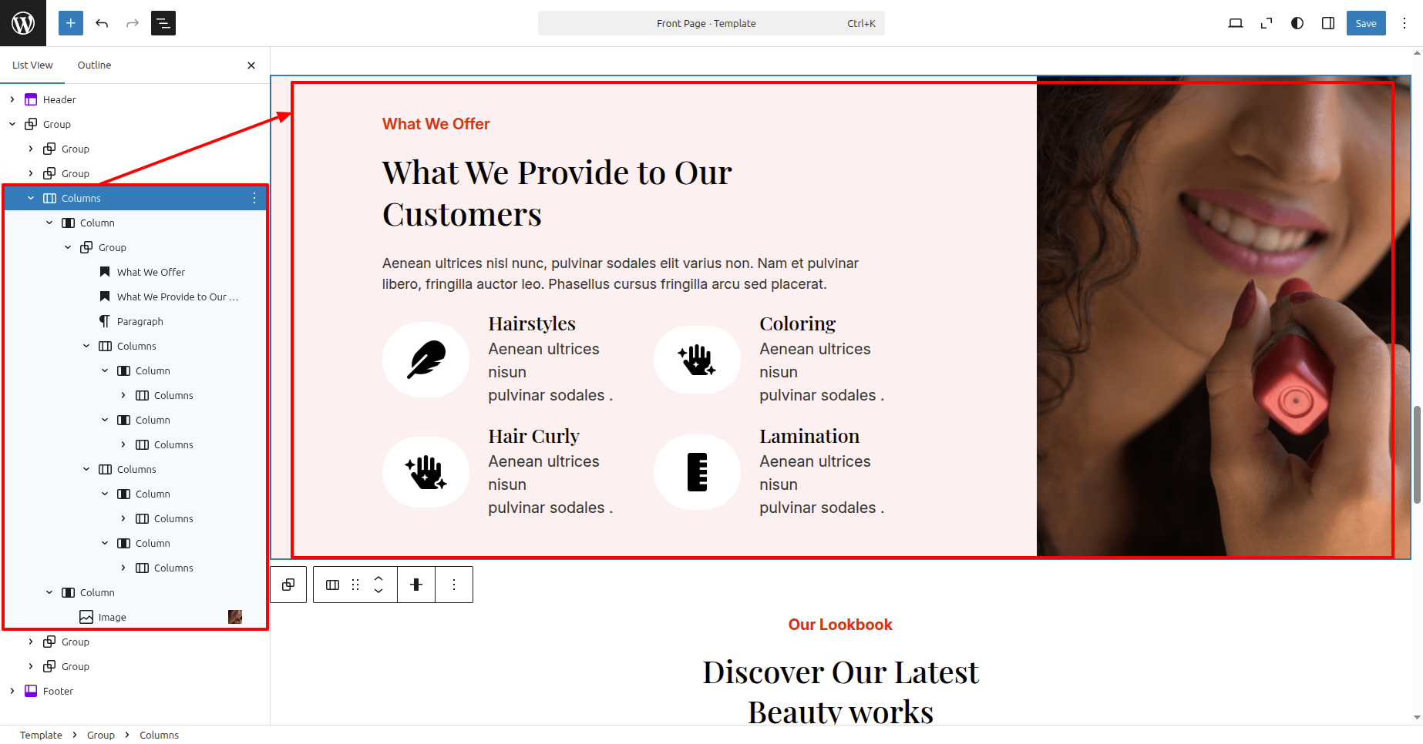Open the block inserter plus button
The image size is (1423, 744).
[71, 23]
